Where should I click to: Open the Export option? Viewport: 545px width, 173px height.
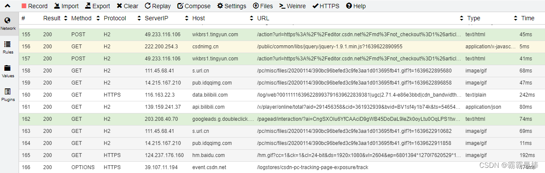click(x=98, y=6)
